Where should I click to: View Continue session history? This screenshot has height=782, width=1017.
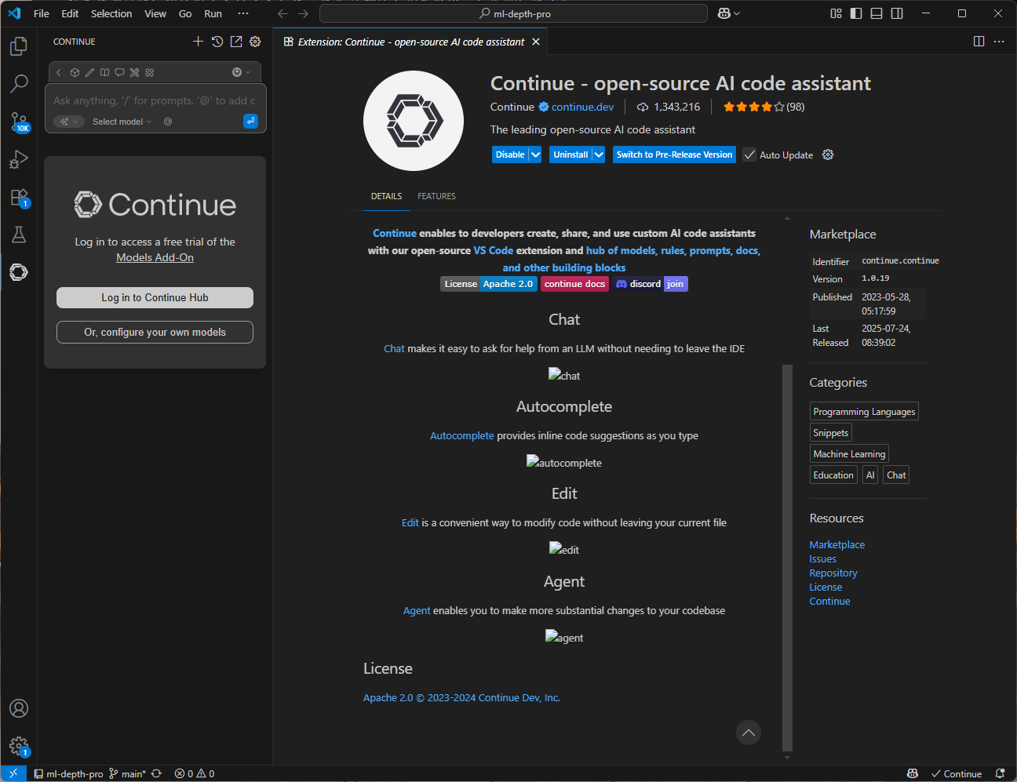point(217,42)
